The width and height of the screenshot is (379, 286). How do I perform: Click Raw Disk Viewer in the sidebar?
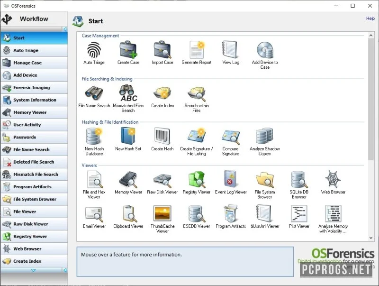(x=34, y=224)
